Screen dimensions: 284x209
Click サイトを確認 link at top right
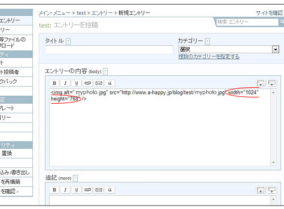[x=269, y=13]
